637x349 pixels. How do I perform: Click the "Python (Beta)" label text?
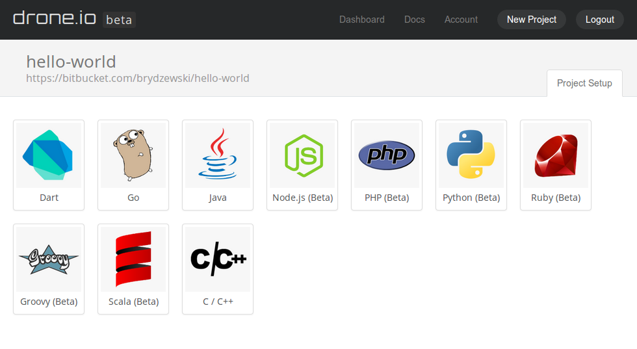pyautogui.click(x=471, y=198)
